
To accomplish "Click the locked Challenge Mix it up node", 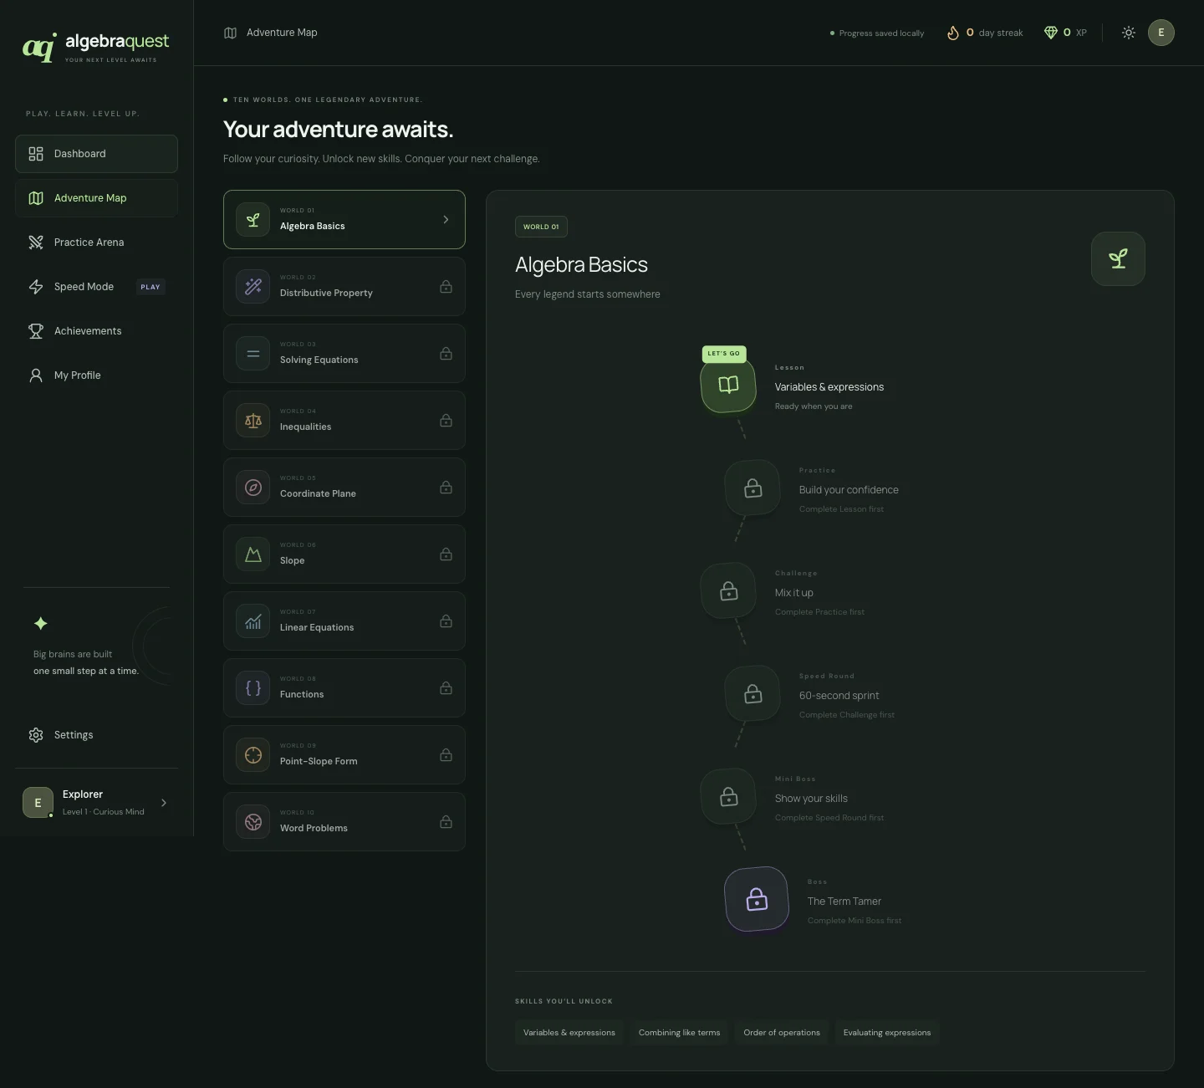I will point(728,591).
